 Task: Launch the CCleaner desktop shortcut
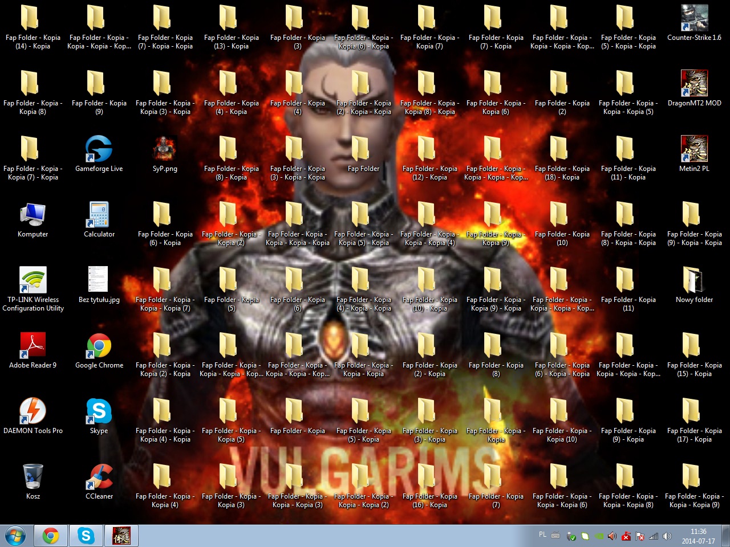pos(99,481)
